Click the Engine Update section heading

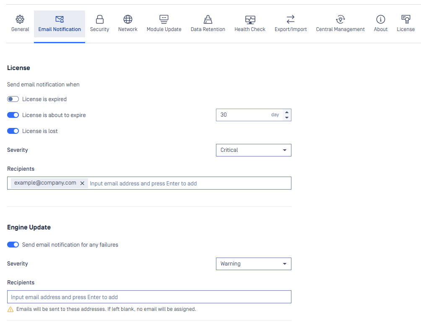click(x=29, y=227)
